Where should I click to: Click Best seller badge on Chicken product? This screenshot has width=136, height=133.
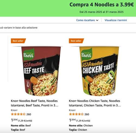click(76, 41)
